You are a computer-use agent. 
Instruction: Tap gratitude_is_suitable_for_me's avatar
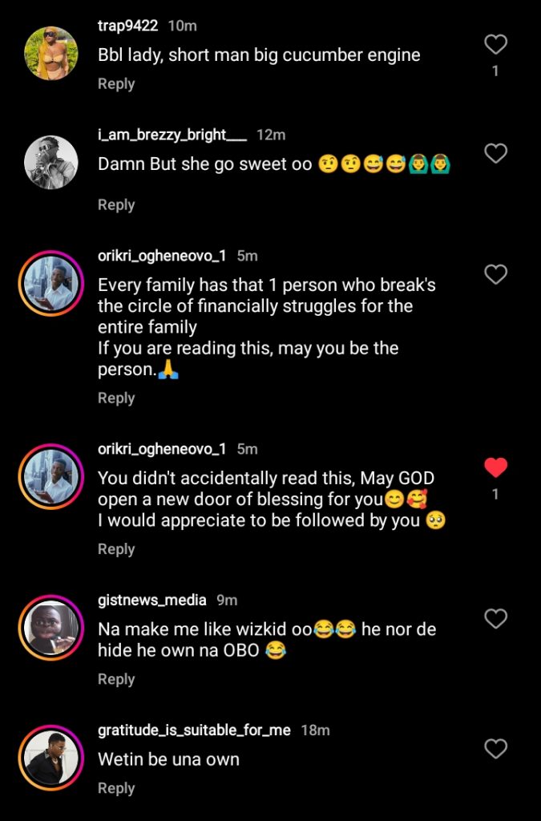[x=50, y=758]
